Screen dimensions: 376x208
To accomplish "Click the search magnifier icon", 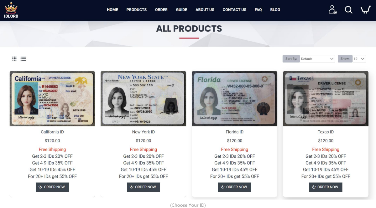I will pyautogui.click(x=349, y=10).
